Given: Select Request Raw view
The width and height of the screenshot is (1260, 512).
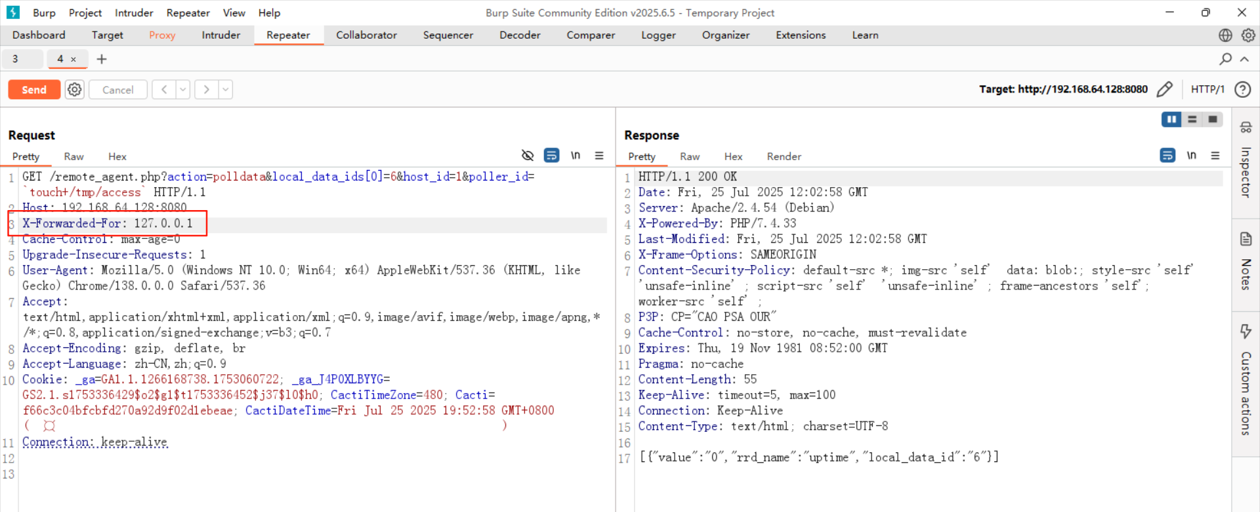Looking at the screenshot, I should tap(73, 156).
